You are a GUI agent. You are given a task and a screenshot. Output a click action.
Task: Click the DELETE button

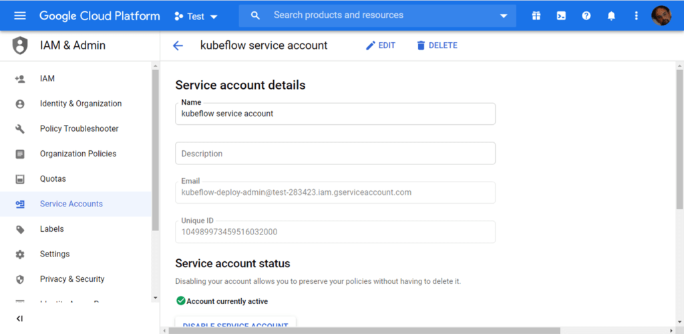437,45
